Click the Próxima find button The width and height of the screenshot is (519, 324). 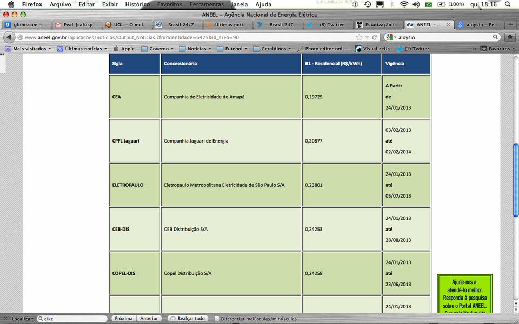click(x=124, y=319)
